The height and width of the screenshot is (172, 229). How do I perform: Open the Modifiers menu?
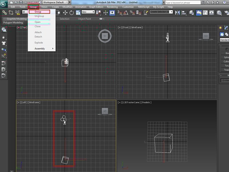click(x=68, y=7)
